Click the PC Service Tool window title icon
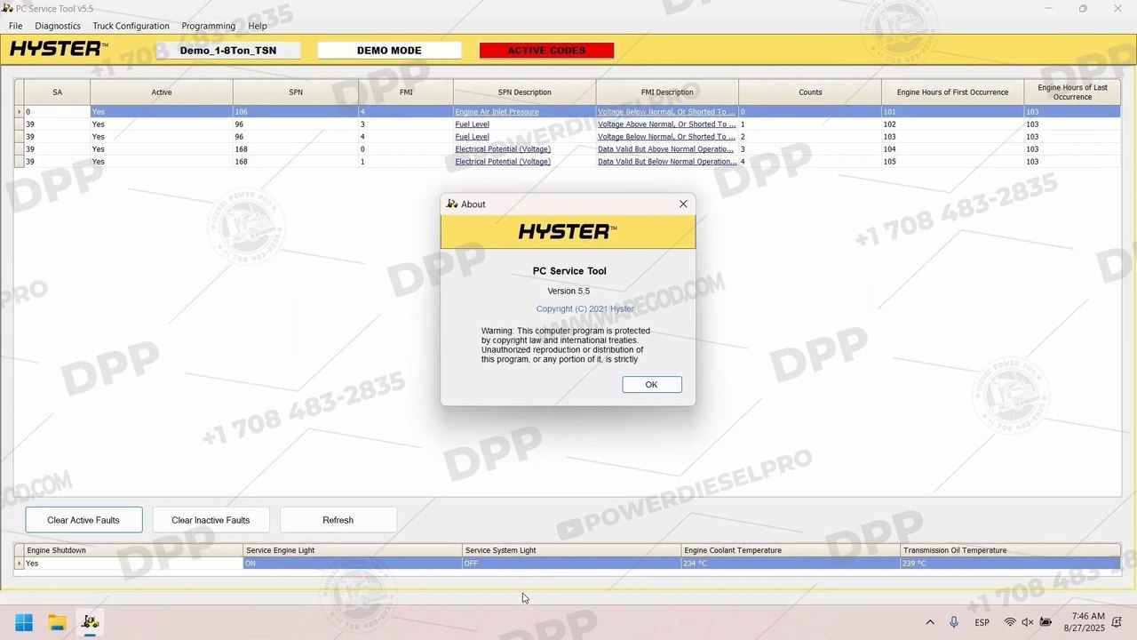This screenshot has height=640, width=1137. [x=8, y=8]
